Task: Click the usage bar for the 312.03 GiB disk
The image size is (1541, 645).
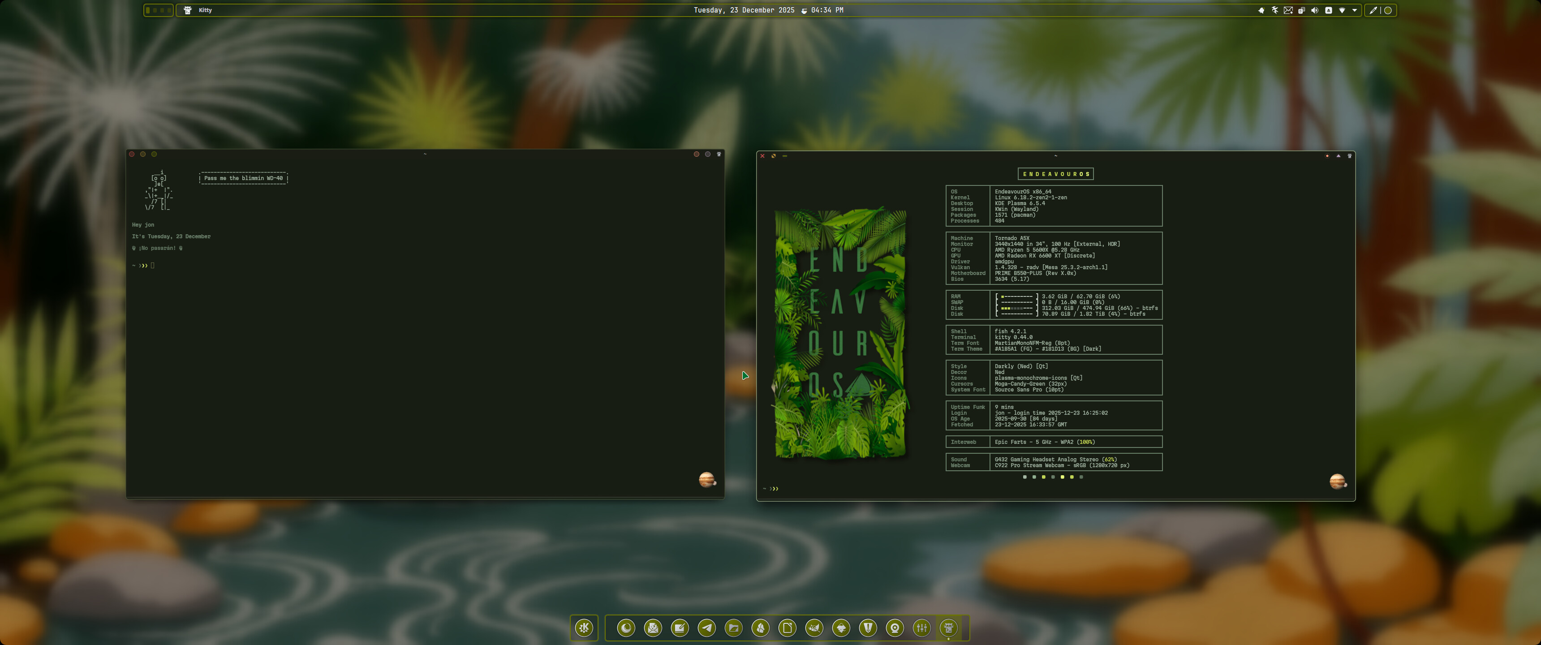Action: coord(1016,308)
